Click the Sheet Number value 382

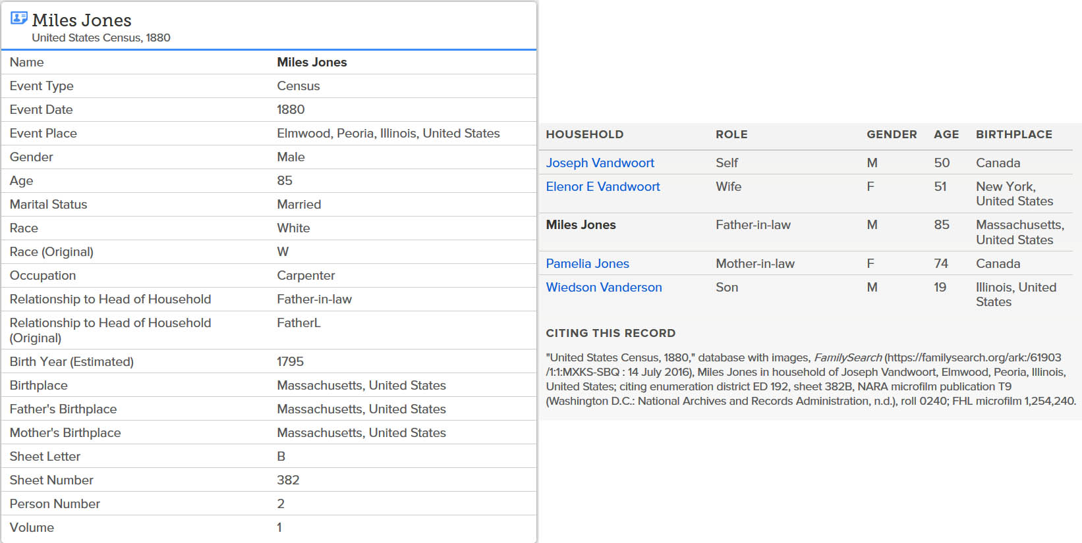coord(288,480)
